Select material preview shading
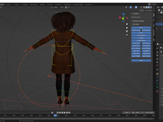This screenshot has height=122, width=163. pos(149,7)
